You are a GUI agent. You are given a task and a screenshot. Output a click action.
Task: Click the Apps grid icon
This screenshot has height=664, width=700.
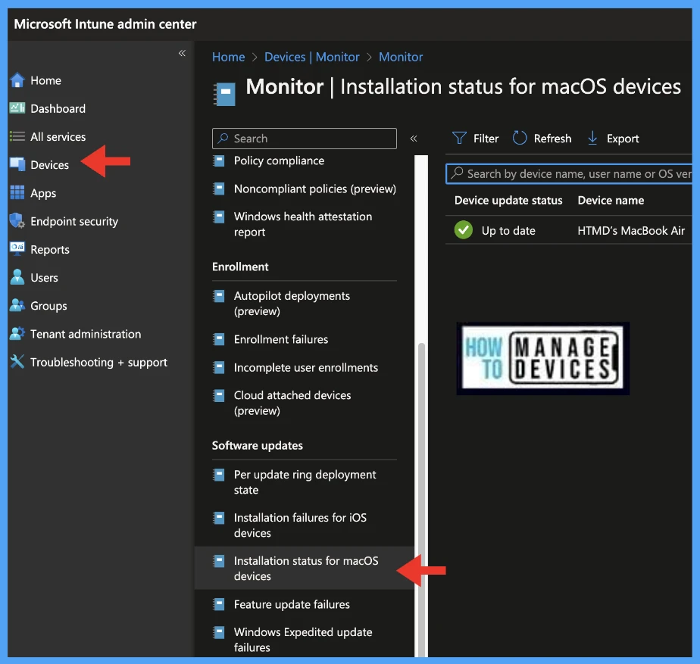tap(17, 193)
